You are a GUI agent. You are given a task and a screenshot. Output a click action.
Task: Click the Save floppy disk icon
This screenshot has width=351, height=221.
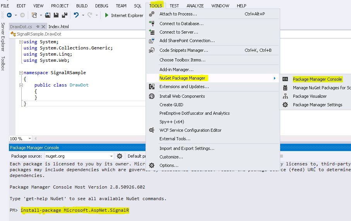coord(56,15)
